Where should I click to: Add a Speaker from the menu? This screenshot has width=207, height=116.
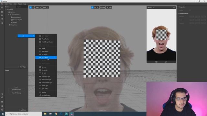coord(46,92)
